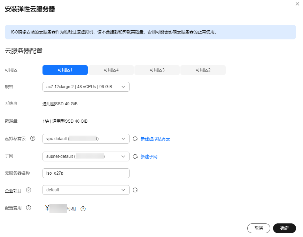
Task: Close the install cloud server dialog
Action: coord(297,4)
